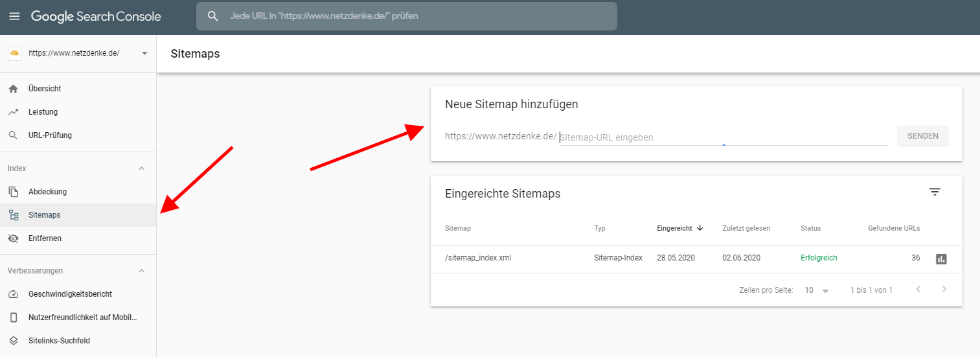Viewport: 980px width, 357px height.
Task: Select the https://www.netzdenke.de/ property name
Action: (x=74, y=53)
